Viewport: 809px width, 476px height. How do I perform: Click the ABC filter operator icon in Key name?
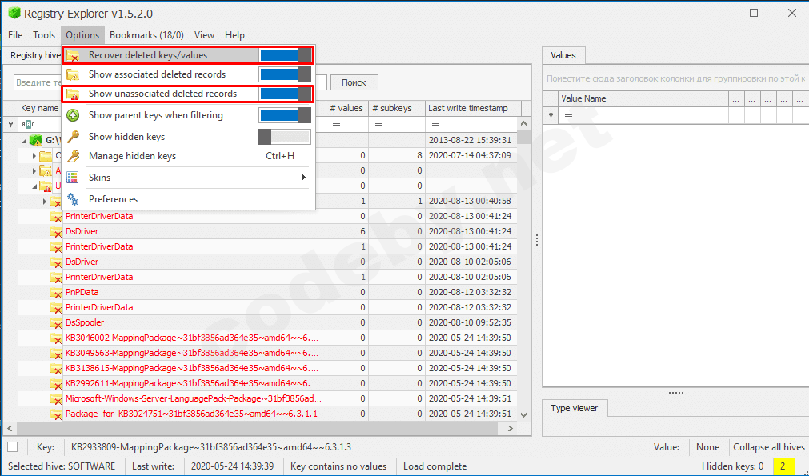click(x=28, y=124)
